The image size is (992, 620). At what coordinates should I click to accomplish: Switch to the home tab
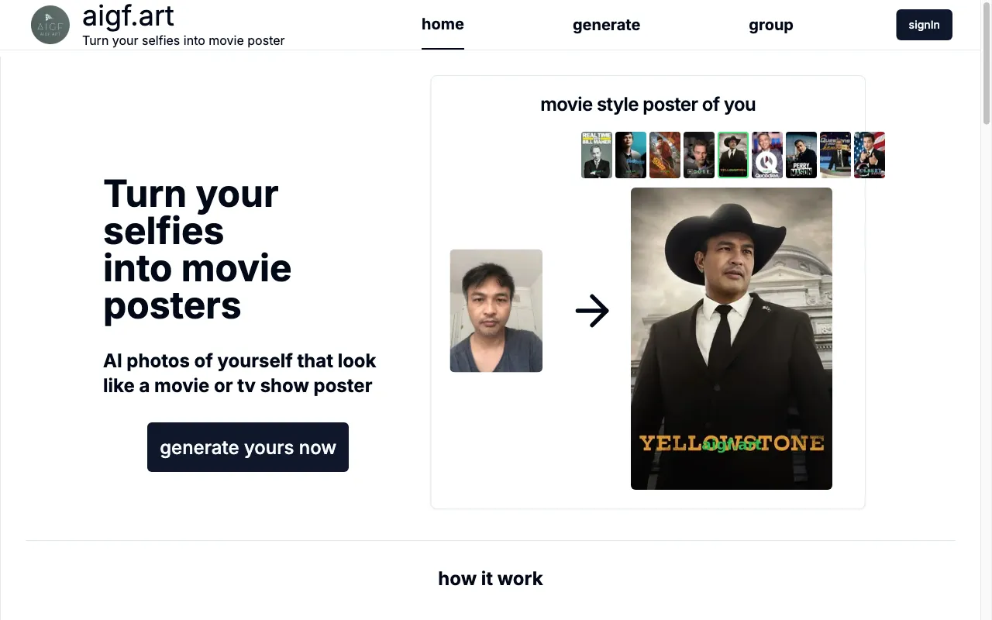point(443,24)
